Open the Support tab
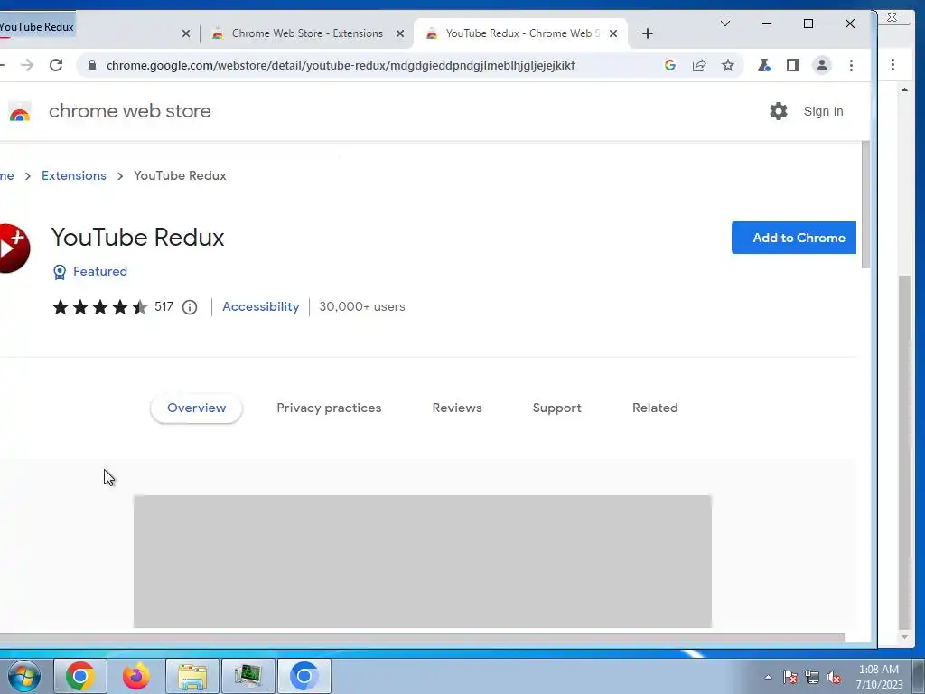Viewport: 925px width, 694px height. [x=556, y=408]
